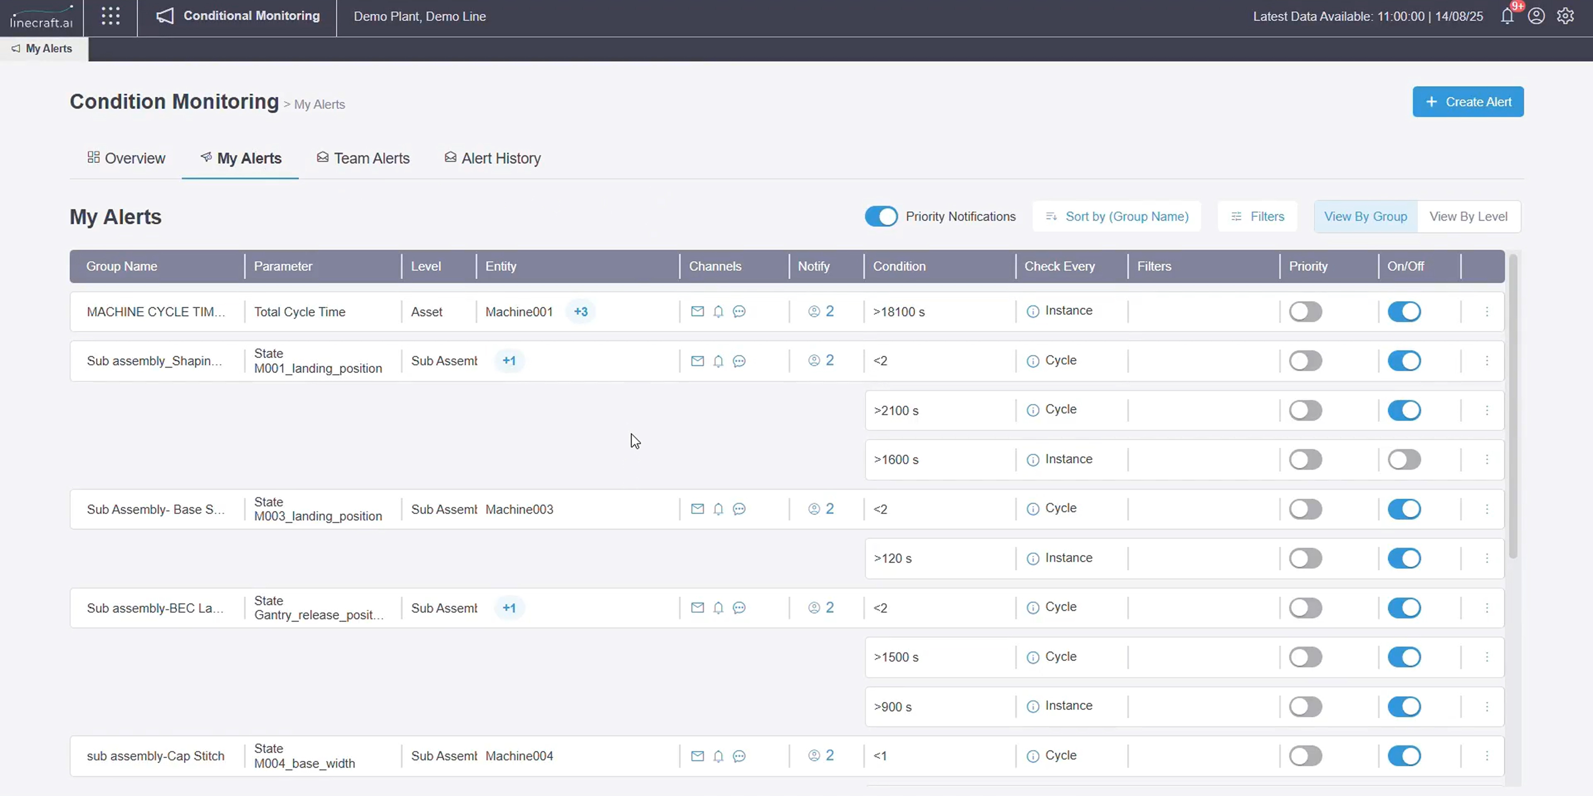Click notify count 2 in MACHINE CYCLE TIM row
The image size is (1593, 796).
coord(829,311)
